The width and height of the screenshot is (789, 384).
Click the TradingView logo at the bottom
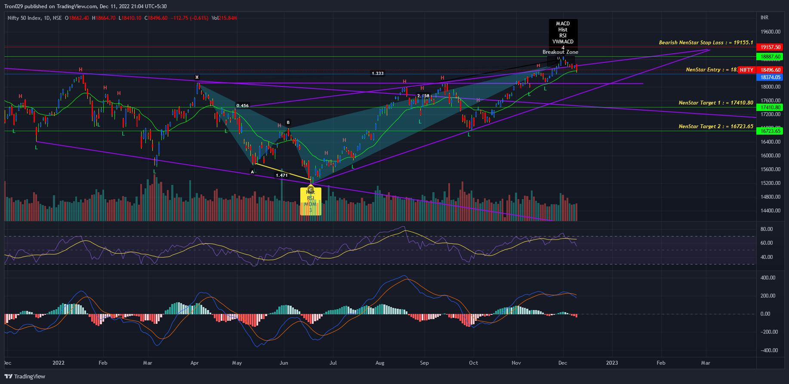click(25, 376)
